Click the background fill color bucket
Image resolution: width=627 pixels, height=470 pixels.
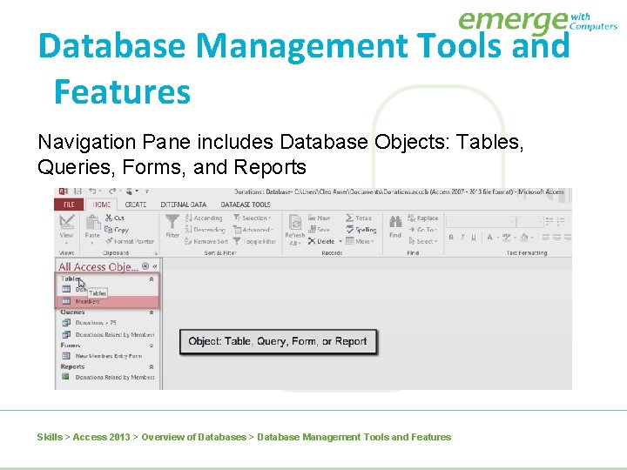click(524, 237)
